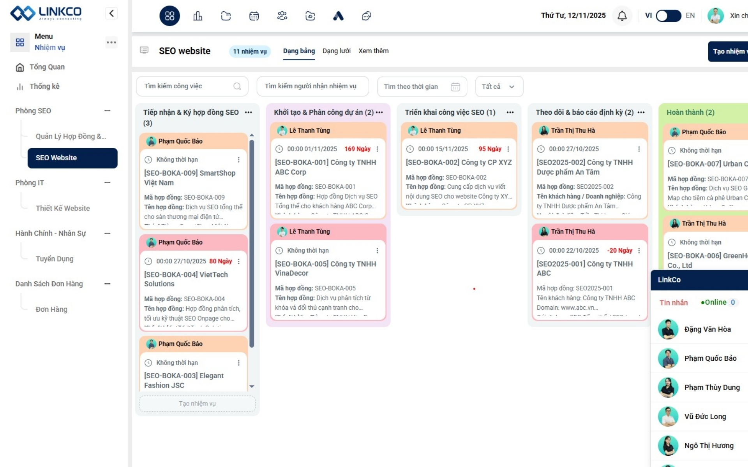
Task: Click the Google Ads icon in the toolbar
Action: click(338, 16)
